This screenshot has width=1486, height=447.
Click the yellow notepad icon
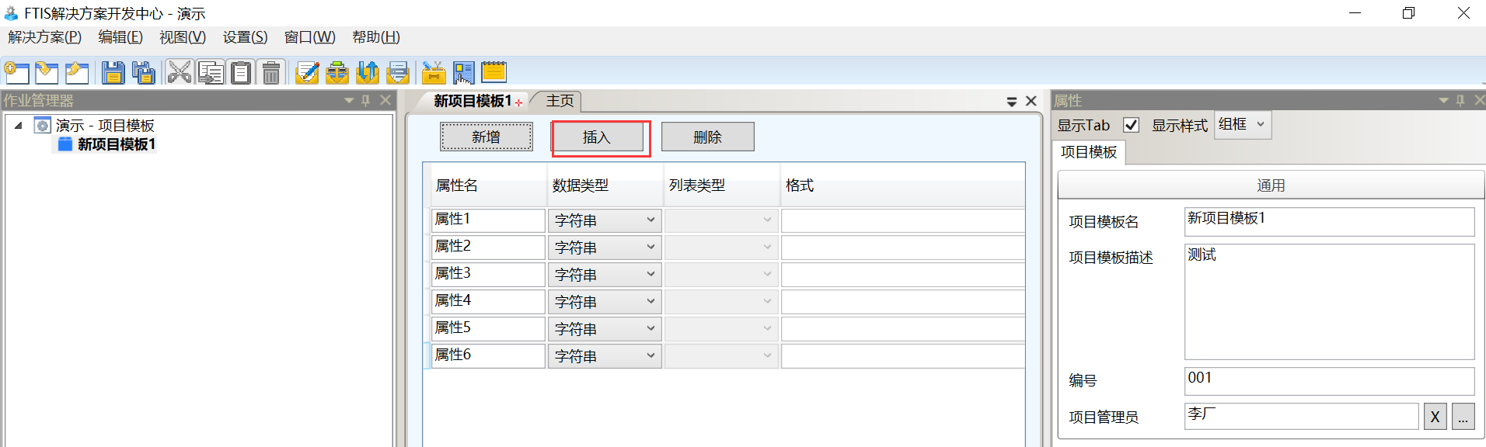[494, 73]
